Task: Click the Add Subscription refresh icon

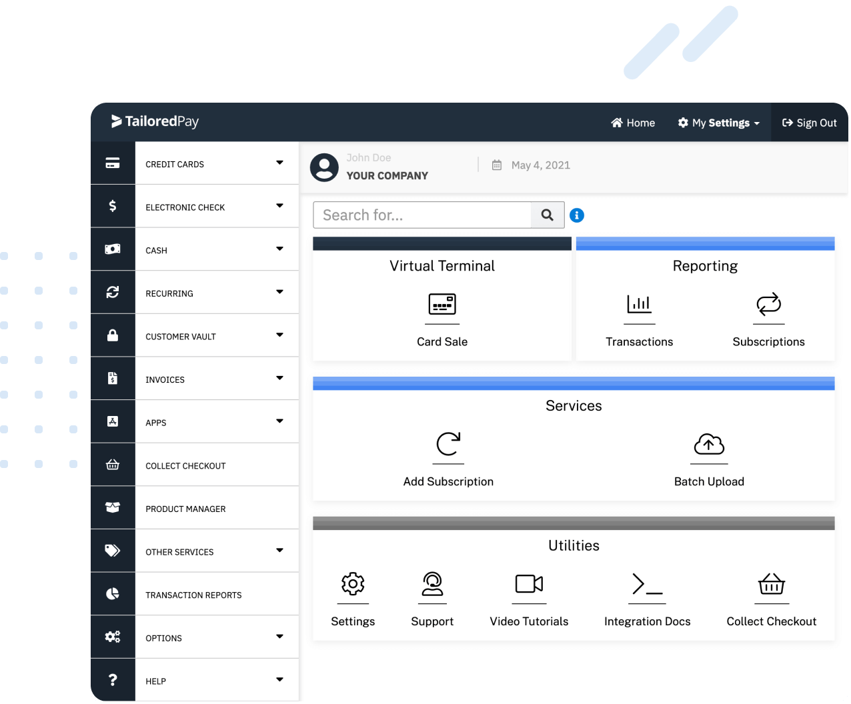Action: pyautogui.click(x=448, y=444)
